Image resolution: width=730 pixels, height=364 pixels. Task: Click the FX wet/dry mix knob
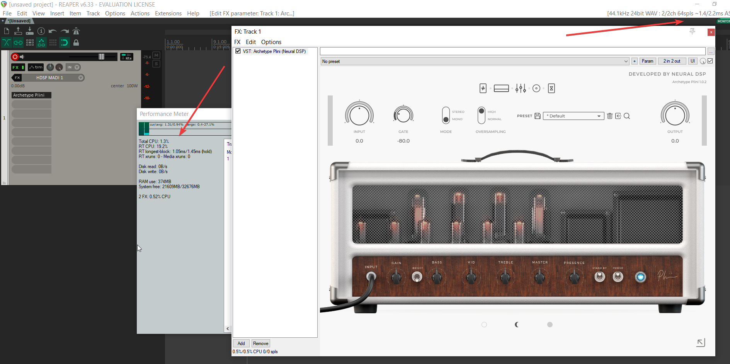703,61
